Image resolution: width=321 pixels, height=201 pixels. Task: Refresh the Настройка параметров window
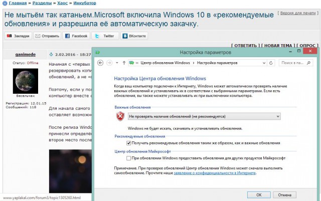pyautogui.click(x=271, y=63)
